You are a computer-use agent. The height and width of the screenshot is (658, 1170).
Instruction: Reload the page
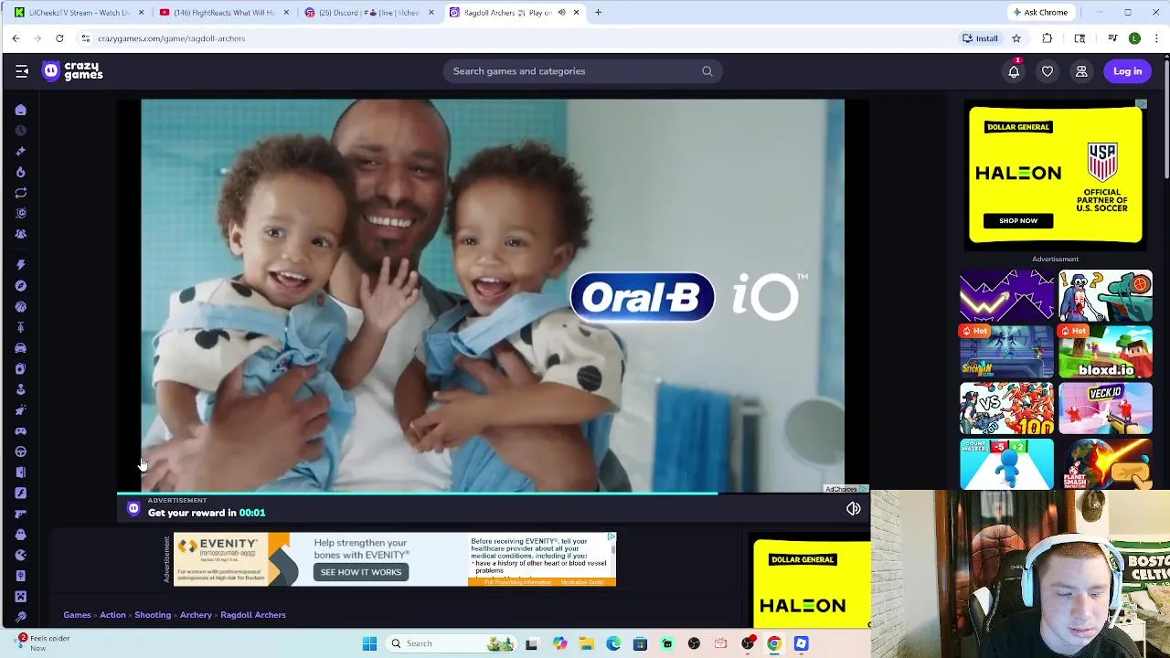click(59, 38)
